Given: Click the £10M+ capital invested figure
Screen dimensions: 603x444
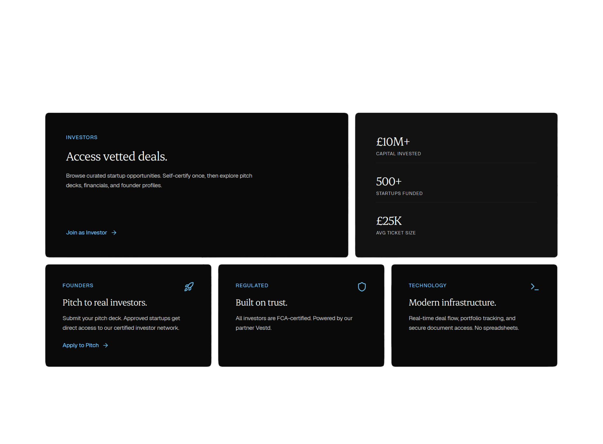Looking at the screenshot, I should (393, 142).
